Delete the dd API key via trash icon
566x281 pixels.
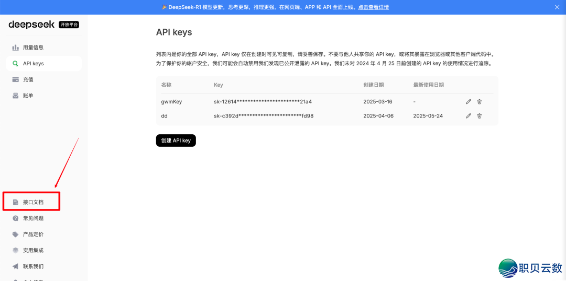click(x=479, y=116)
